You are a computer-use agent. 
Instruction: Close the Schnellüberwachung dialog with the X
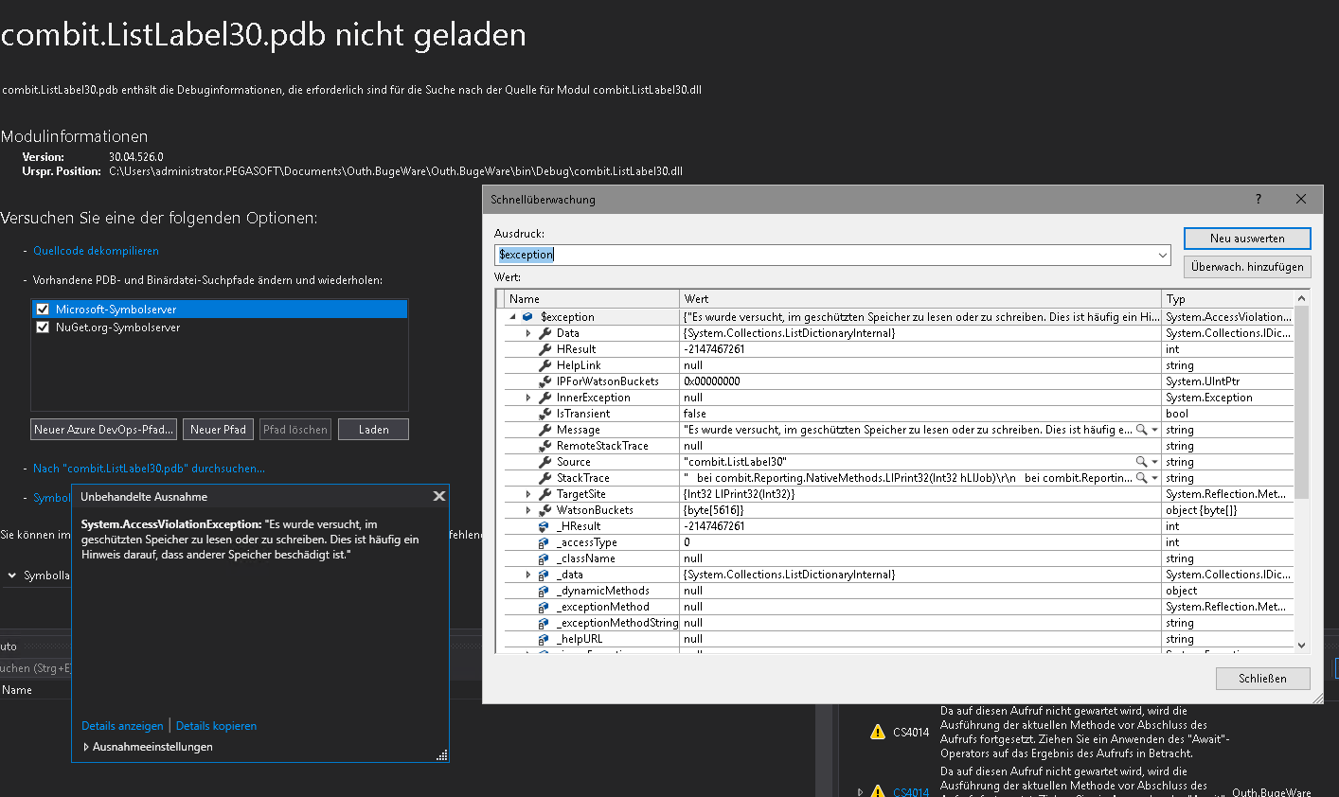tap(1301, 199)
